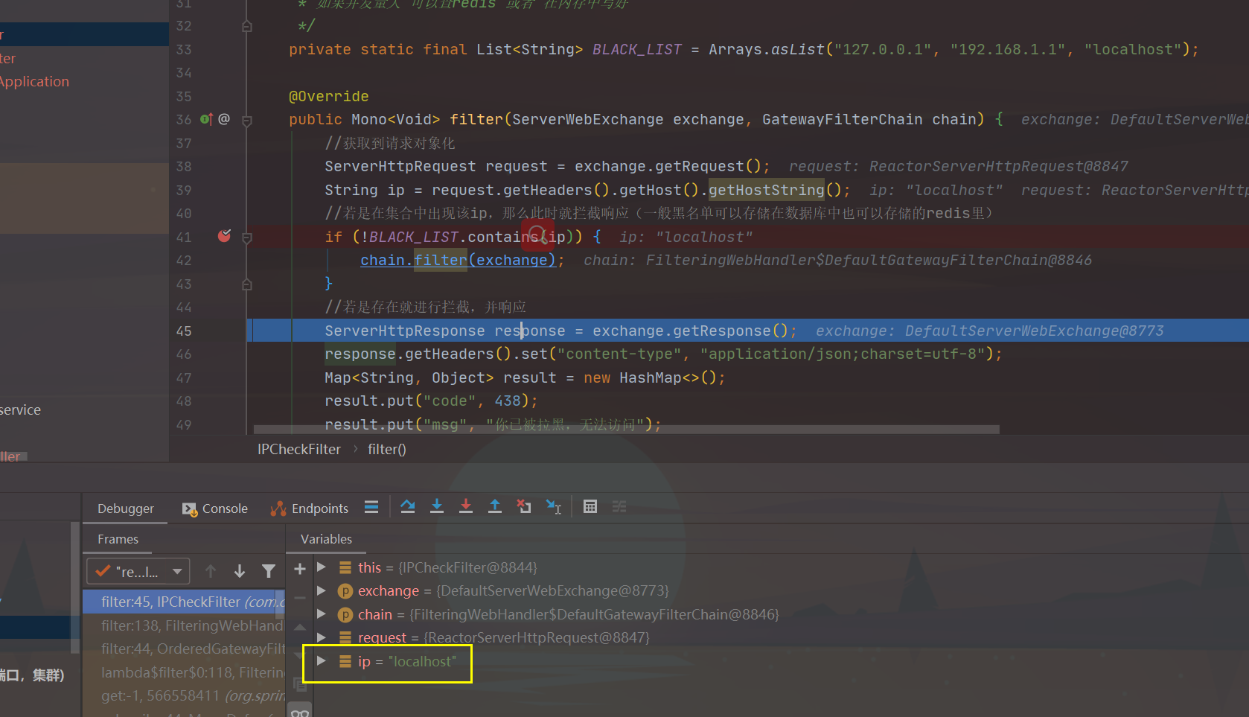Image resolution: width=1249 pixels, height=717 pixels.
Task: Click the next frame down arrow
Action: [240, 571]
